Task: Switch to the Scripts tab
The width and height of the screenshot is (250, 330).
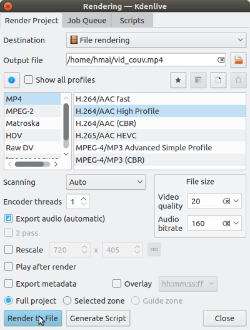Action: [x=132, y=21]
